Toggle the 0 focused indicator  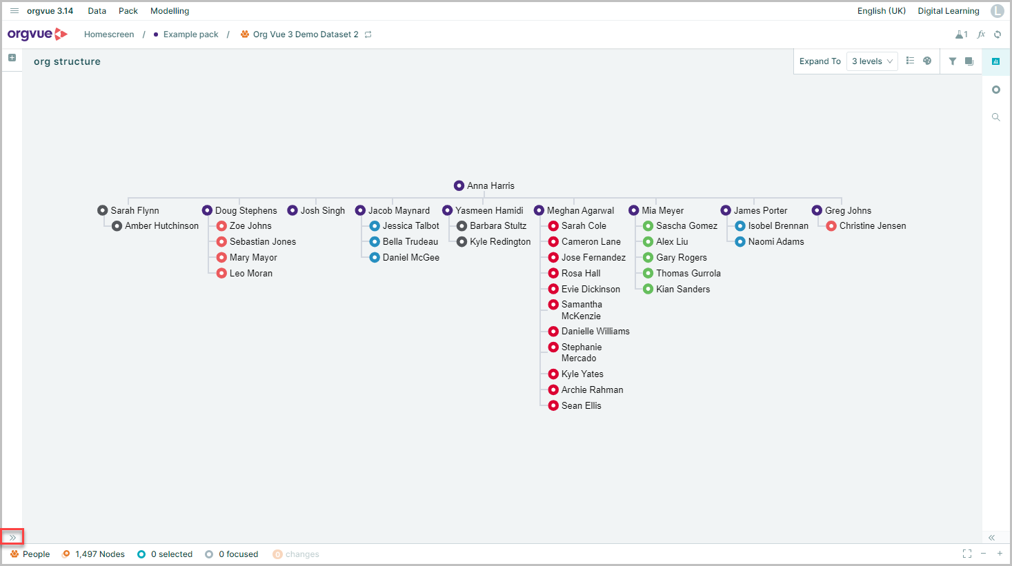pyautogui.click(x=232, y=554)
